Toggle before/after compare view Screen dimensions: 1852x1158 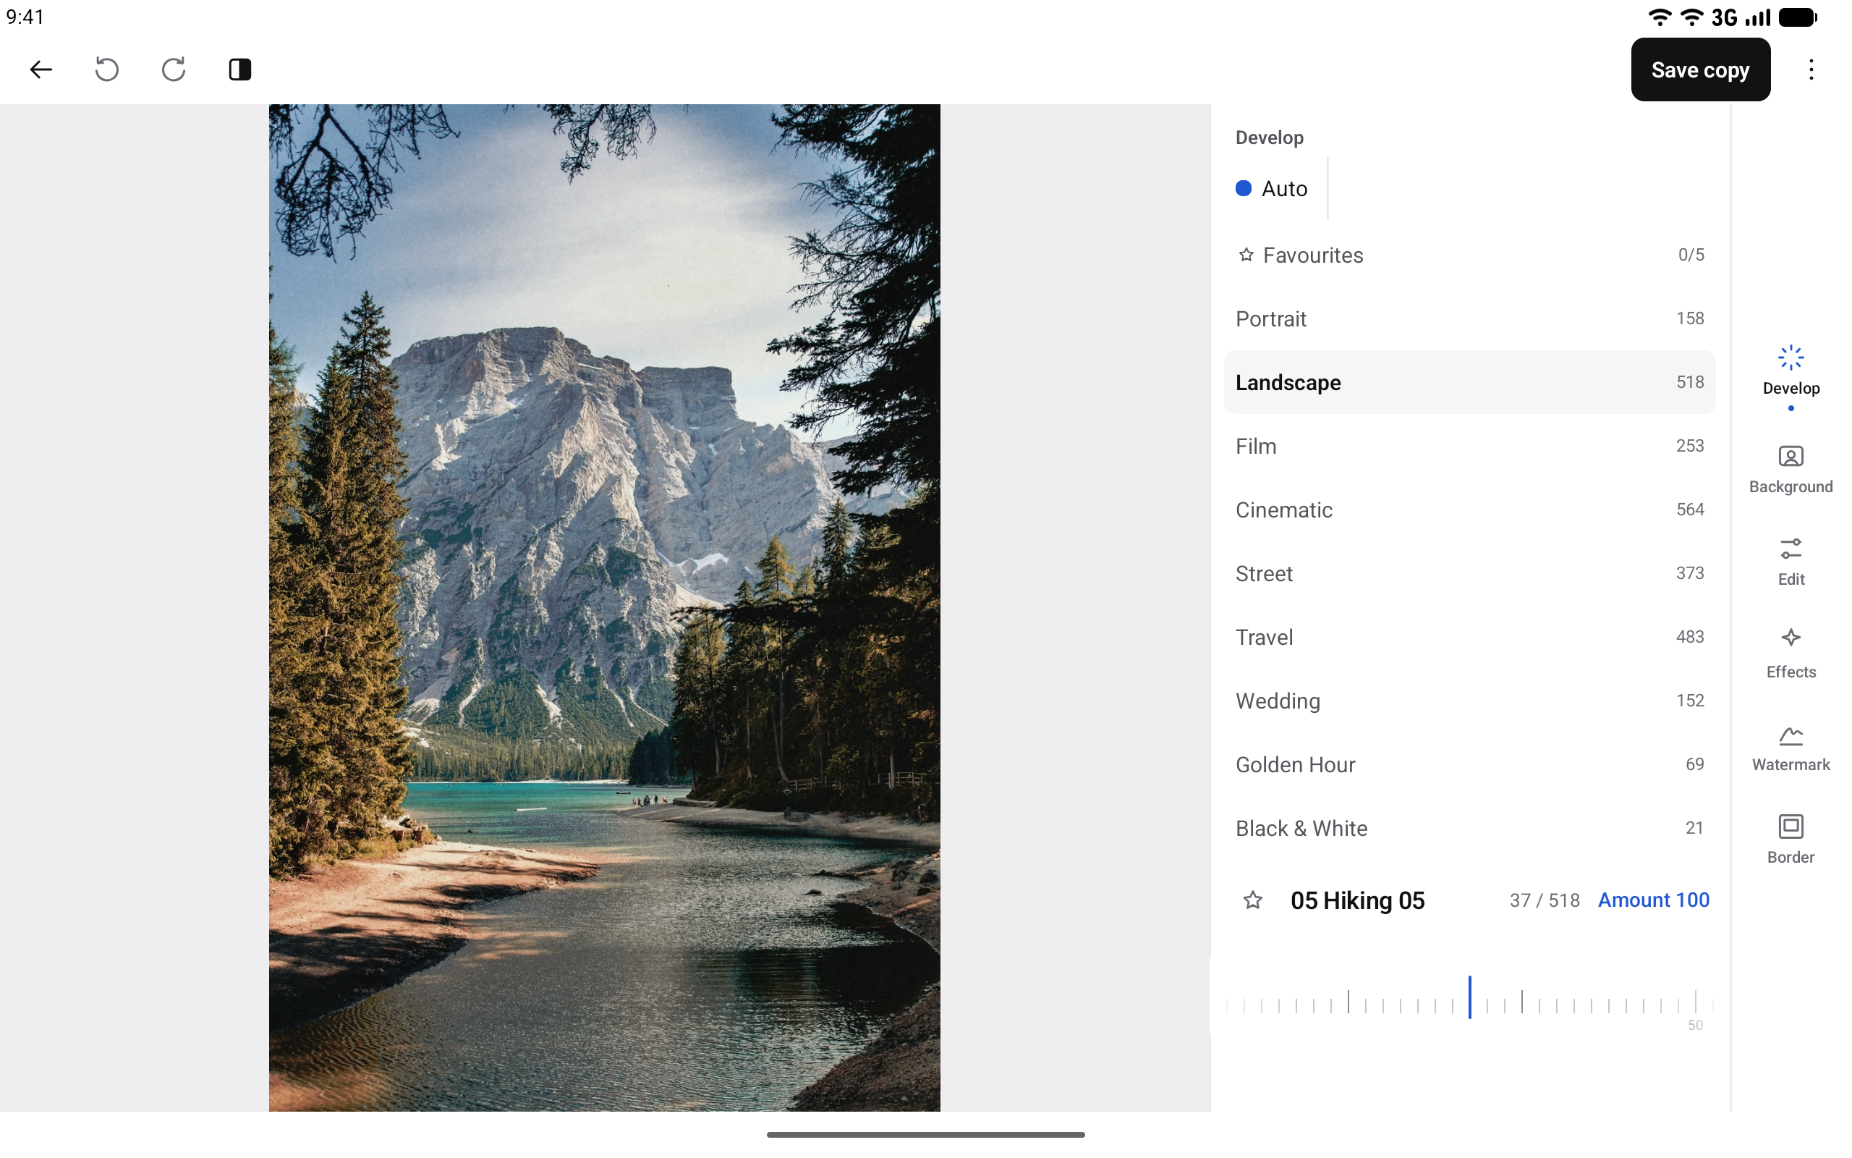pyautogui.click(x=240, y=69)
